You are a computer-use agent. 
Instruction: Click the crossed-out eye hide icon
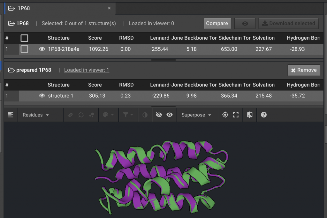click(x=159, y=115)
